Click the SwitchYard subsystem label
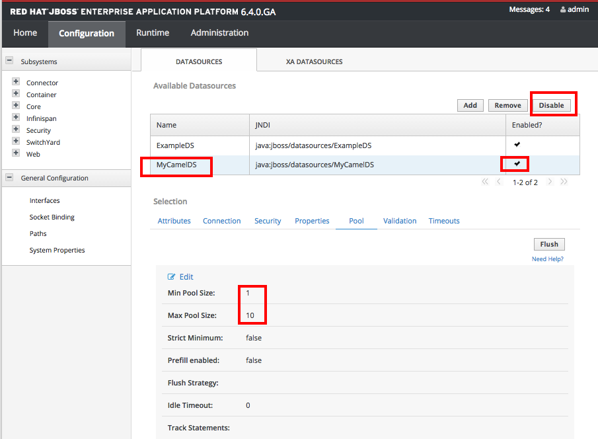 coord(43,142)
